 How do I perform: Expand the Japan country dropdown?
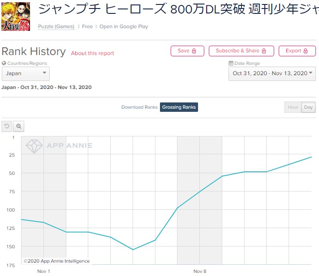click(x=26, y=73)
